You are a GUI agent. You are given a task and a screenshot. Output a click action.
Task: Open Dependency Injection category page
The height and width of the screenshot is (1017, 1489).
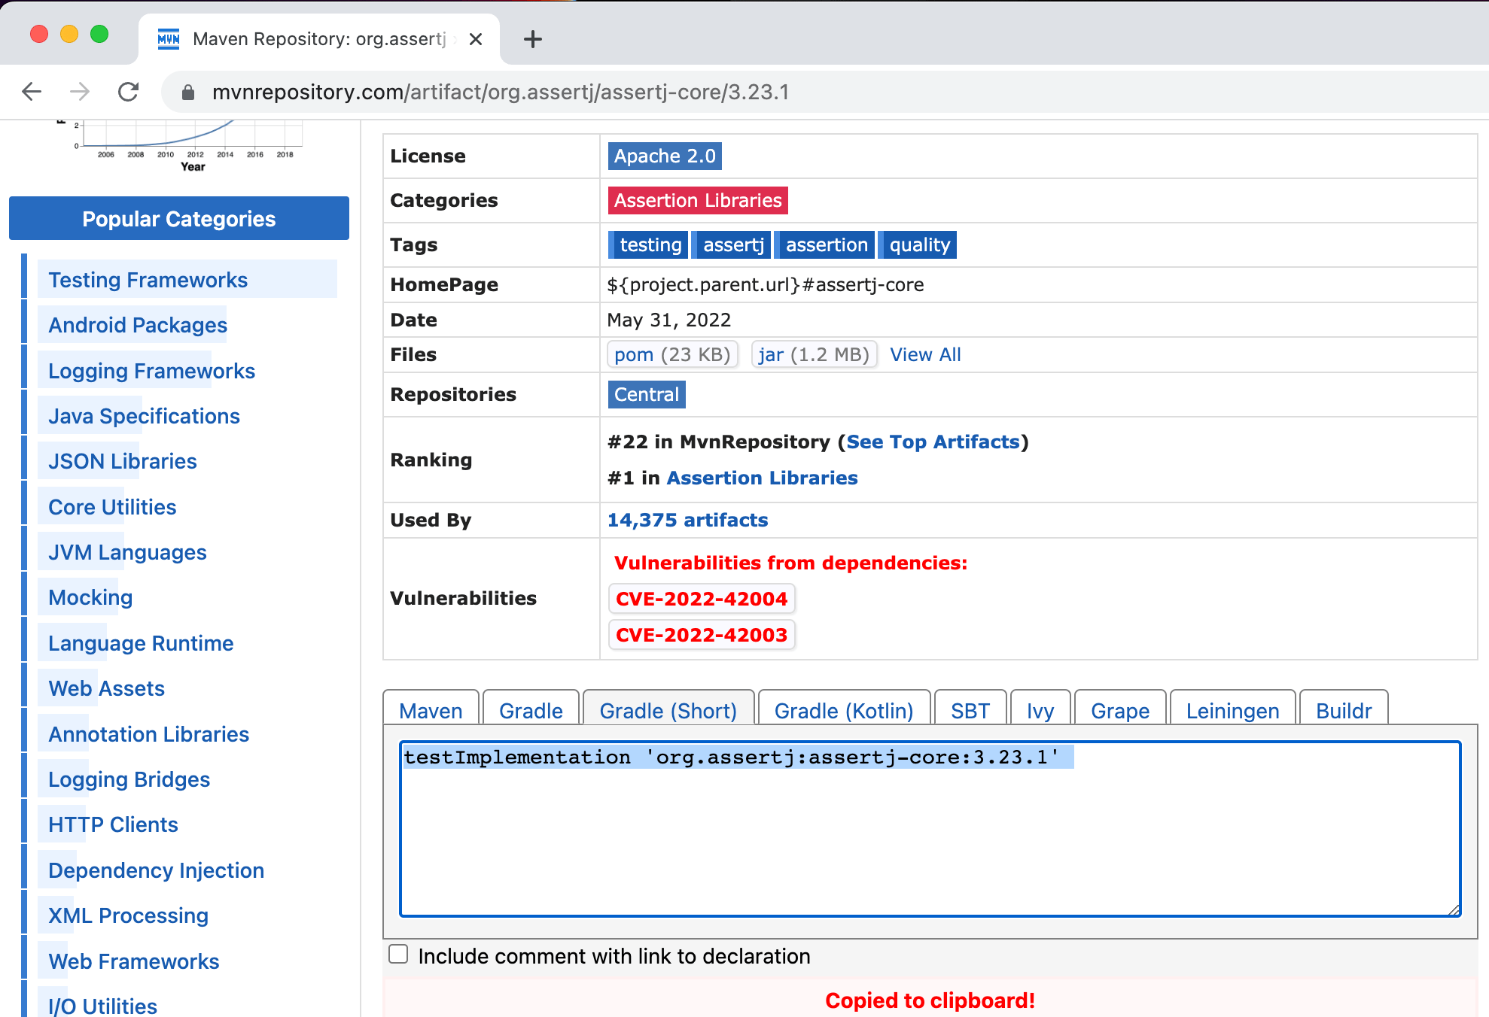click(156, 869)
